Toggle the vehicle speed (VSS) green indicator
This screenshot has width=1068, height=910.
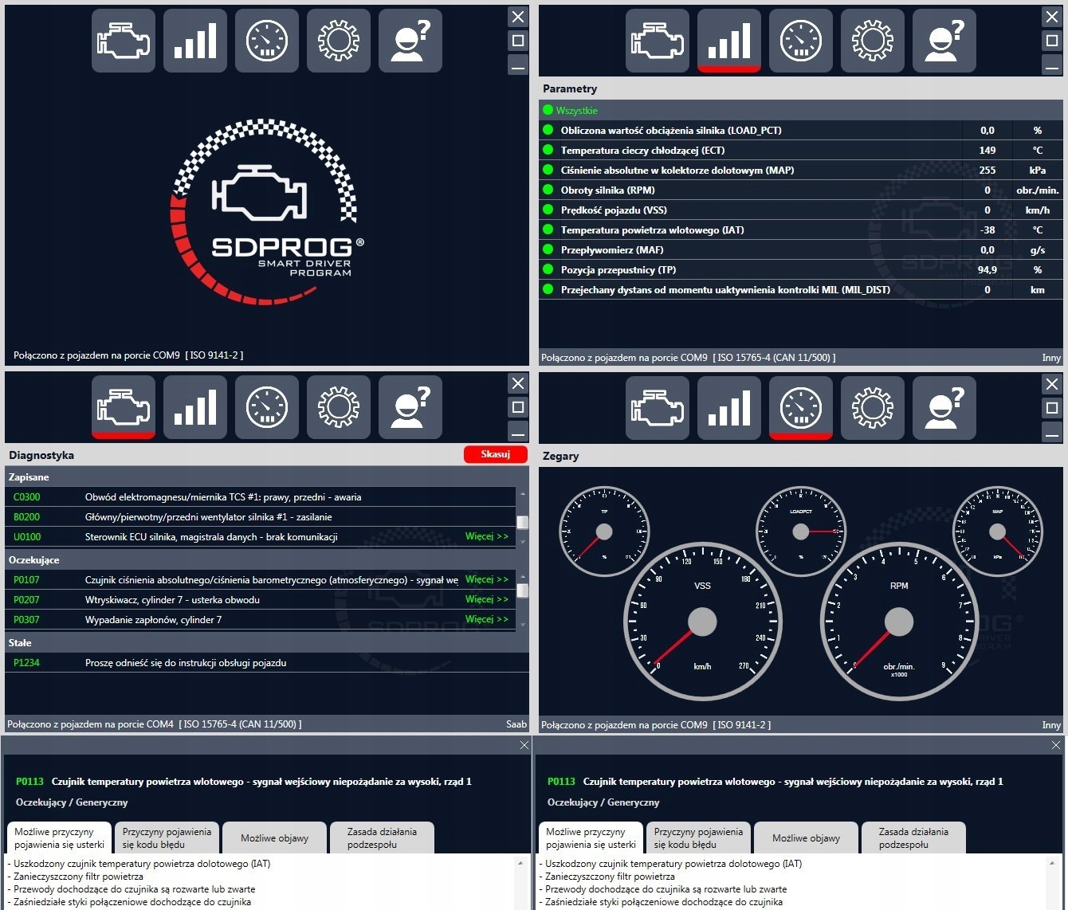click(548, 210)
